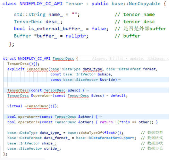Image resolution: width=185 pixels, height=160 pixels.
Task: Place cursor on name_ member variable
Action: pos(56,15)
